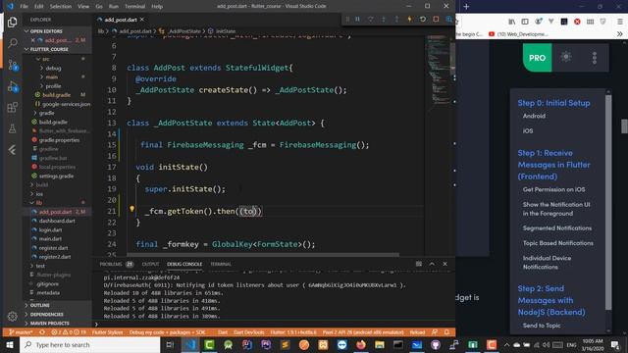Viewport: 628px width, 353px height.
Task: Expand the profile folder
Action: (x=53, y=86)
